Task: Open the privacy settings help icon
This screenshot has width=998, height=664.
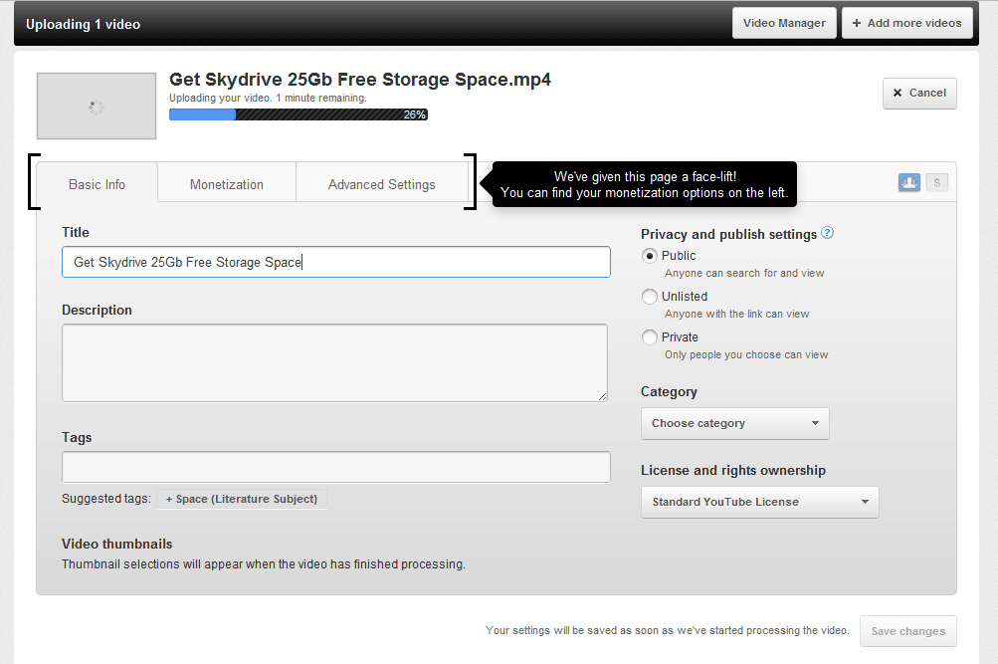Action: click(x=828, y=233)
